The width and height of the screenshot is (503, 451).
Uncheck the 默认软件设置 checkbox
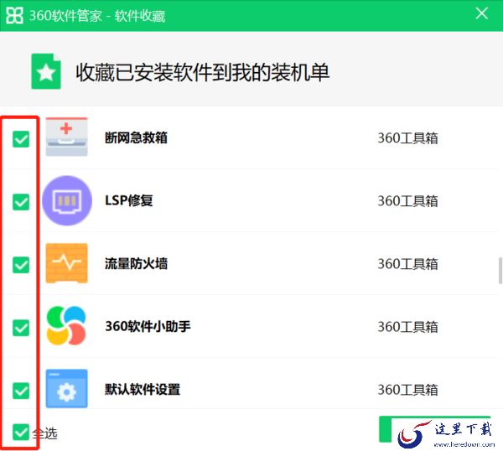tap(21, 391)
